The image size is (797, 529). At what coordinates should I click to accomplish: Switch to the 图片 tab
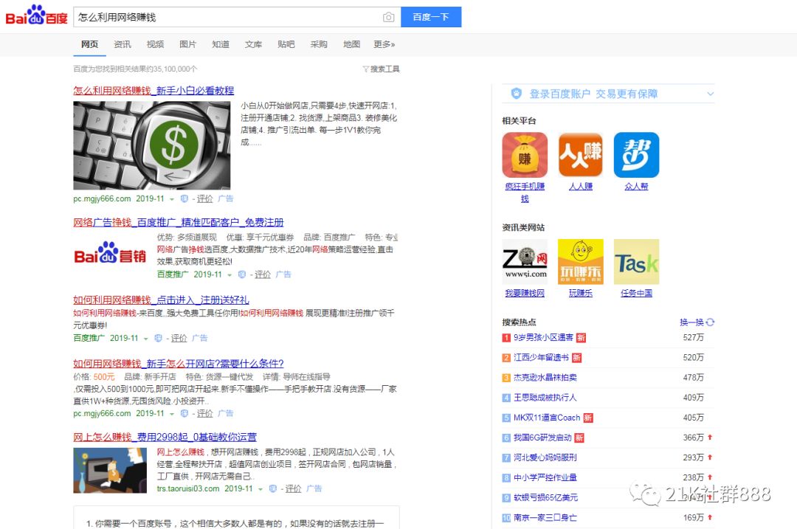pyautogui.click(x=187, y=45)
